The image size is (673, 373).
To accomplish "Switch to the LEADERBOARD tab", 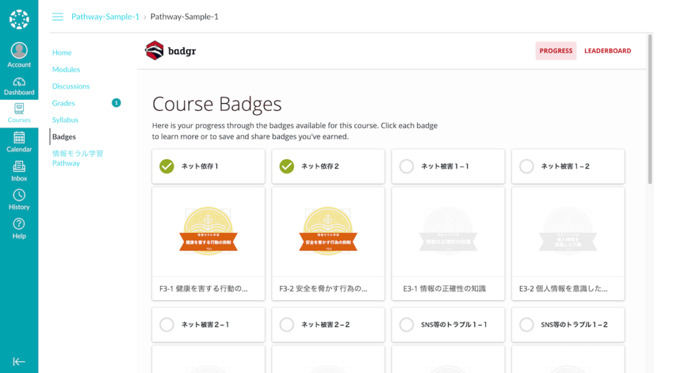I will point(607,51).
